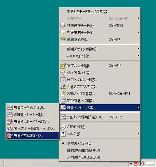Image resolution: width=156 pixels, height=167 pixels.
Task: Open 文字パレット(M) using its pencil icon
Action: click(x=63, y=66)
